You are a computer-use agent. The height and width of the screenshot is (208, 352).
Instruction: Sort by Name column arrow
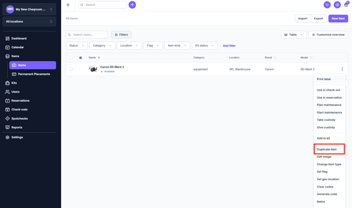[99, 58]
